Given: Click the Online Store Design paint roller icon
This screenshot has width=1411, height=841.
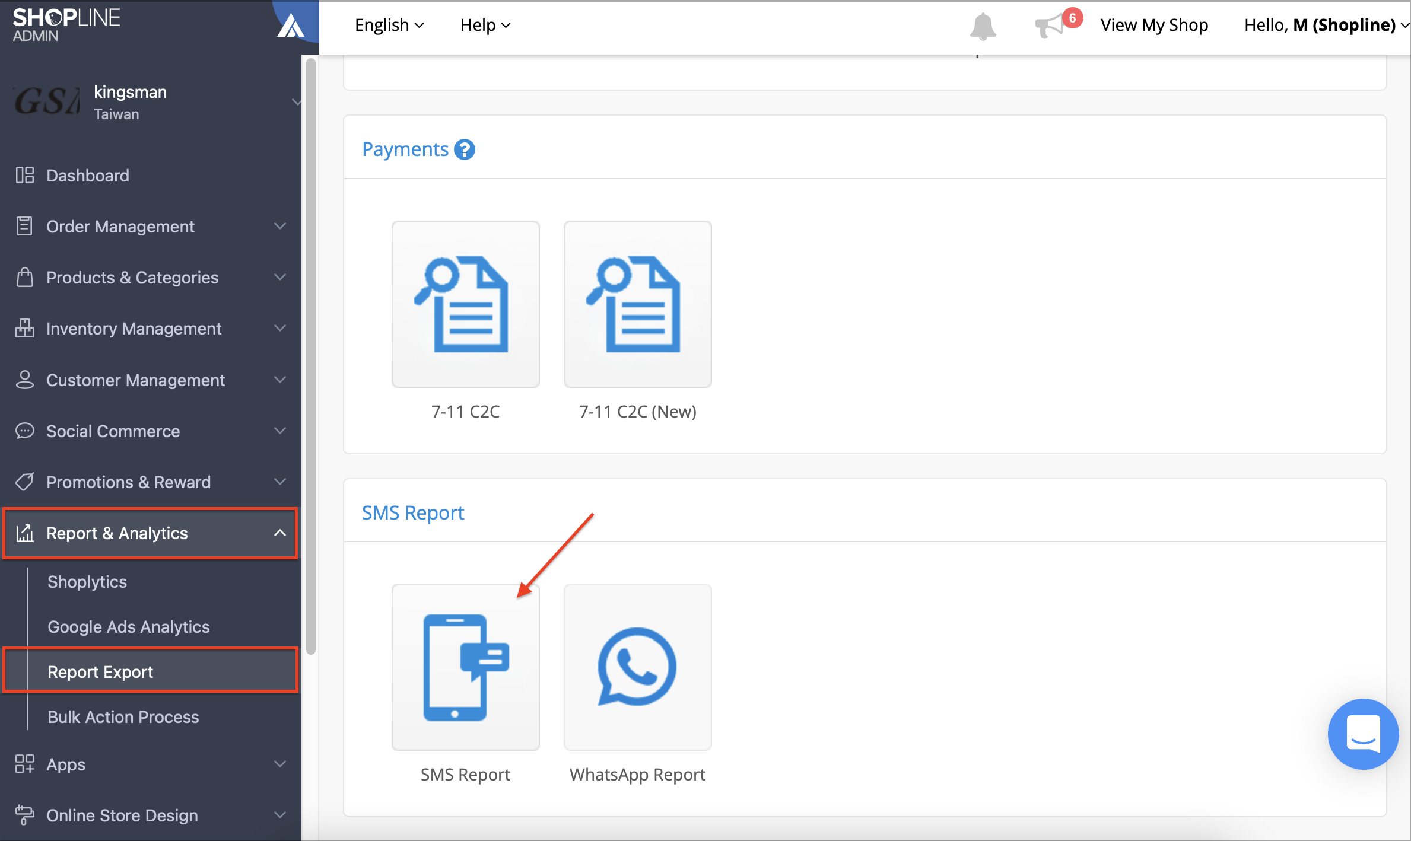Looking at the screenshot, I should [24, 815].
